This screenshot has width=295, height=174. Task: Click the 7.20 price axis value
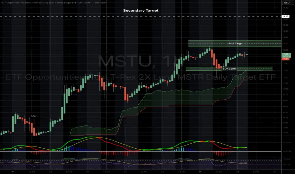(x=286, y=78)
